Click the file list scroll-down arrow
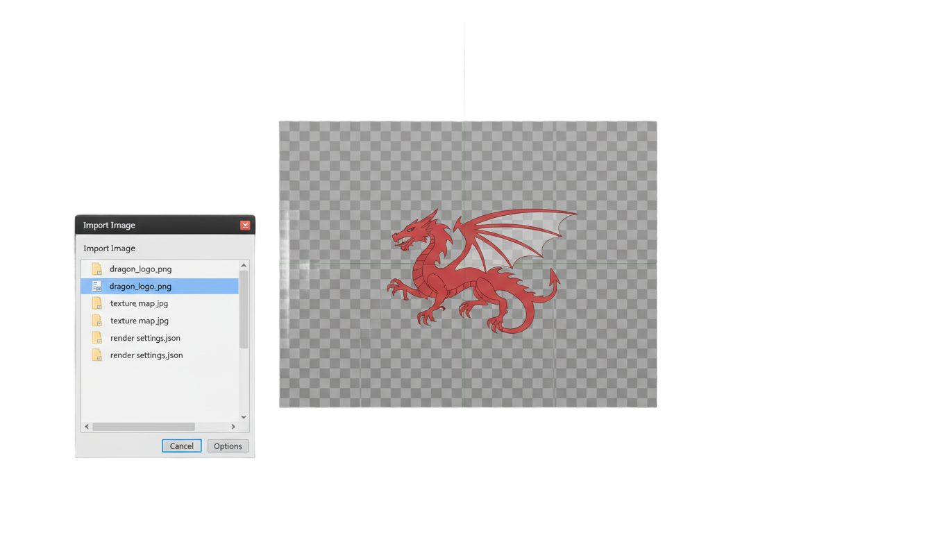The height and width of the screenshot is (533, 933). coord(244,417)
